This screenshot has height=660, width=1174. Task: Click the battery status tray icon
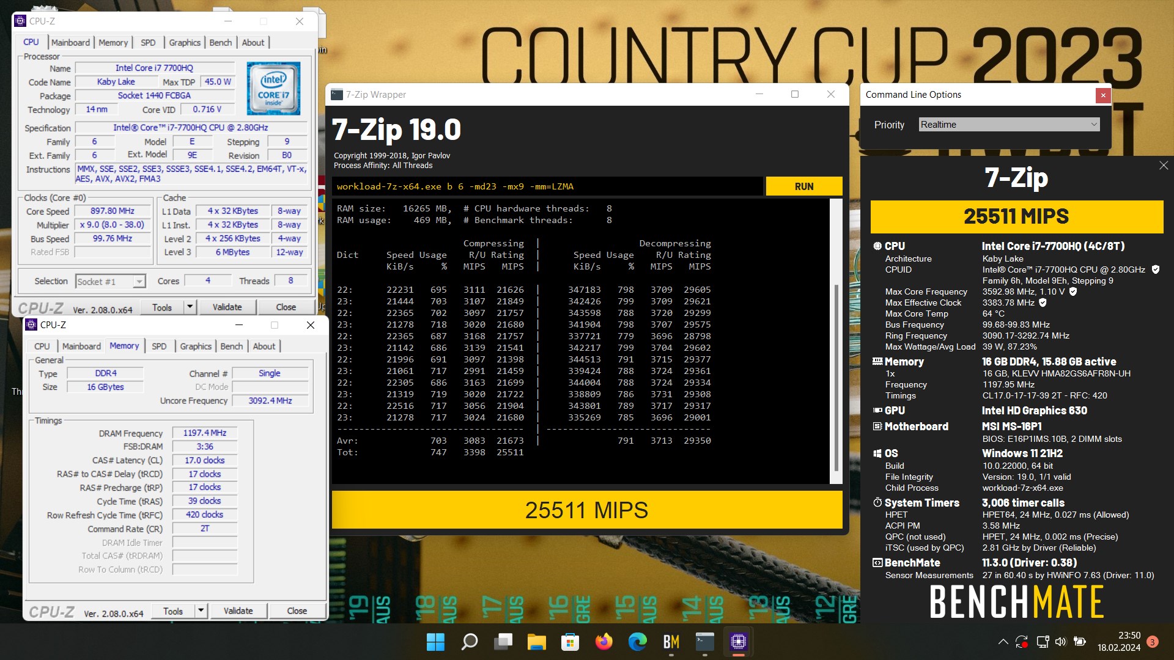1080,642
